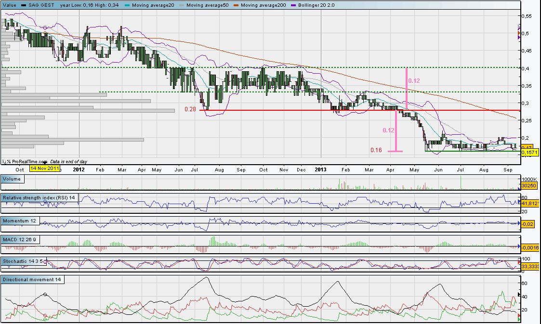Click the 14 Nov 2011 date marker
Viewport: 541px width, 324px height.
(x=44, y=168)
